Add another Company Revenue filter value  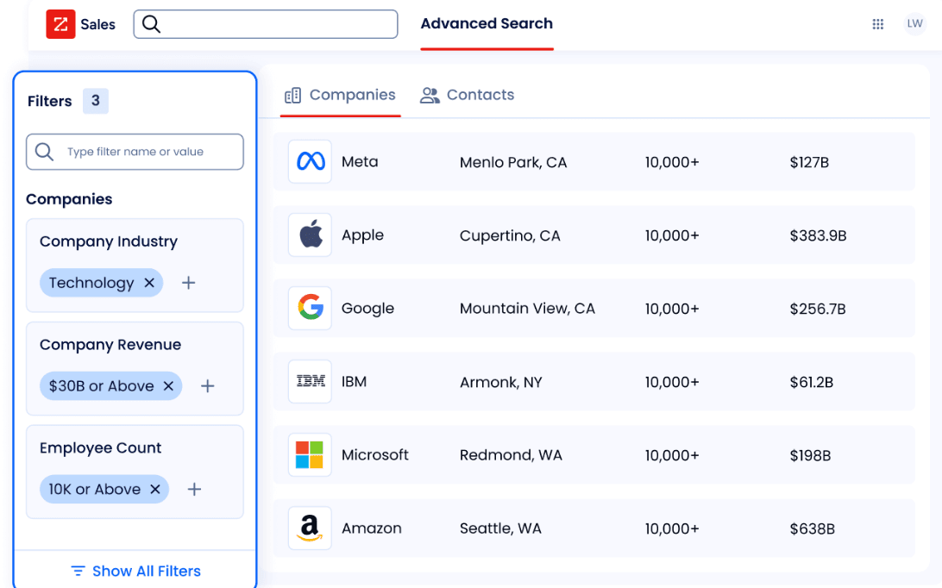click(x=207, y=385)
